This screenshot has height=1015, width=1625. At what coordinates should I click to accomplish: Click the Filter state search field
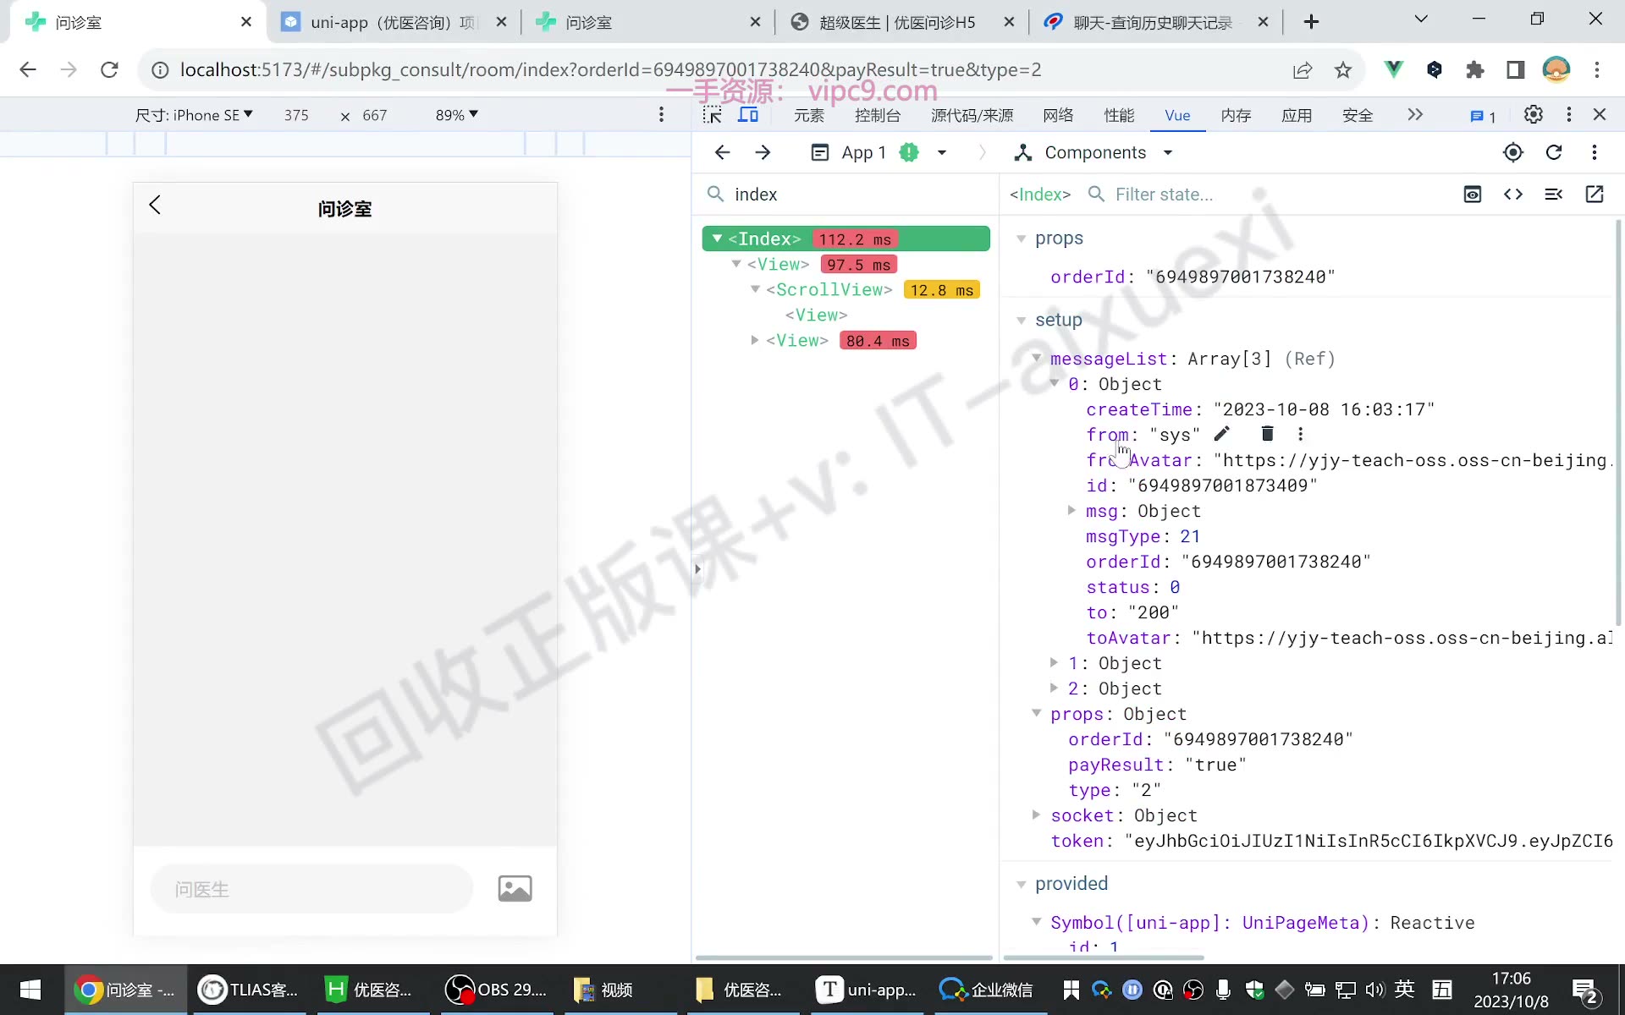[x=1270, y=195]
